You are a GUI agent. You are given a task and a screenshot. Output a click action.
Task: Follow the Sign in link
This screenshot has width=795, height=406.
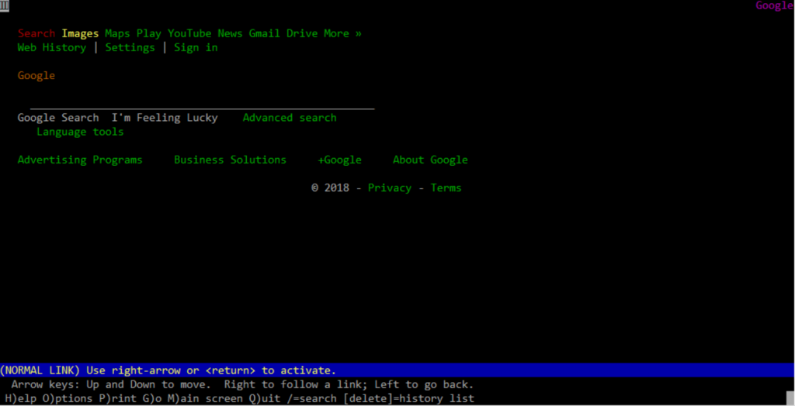pos(196,47)
